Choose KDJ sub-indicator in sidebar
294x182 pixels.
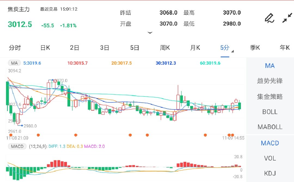[270, 173]
